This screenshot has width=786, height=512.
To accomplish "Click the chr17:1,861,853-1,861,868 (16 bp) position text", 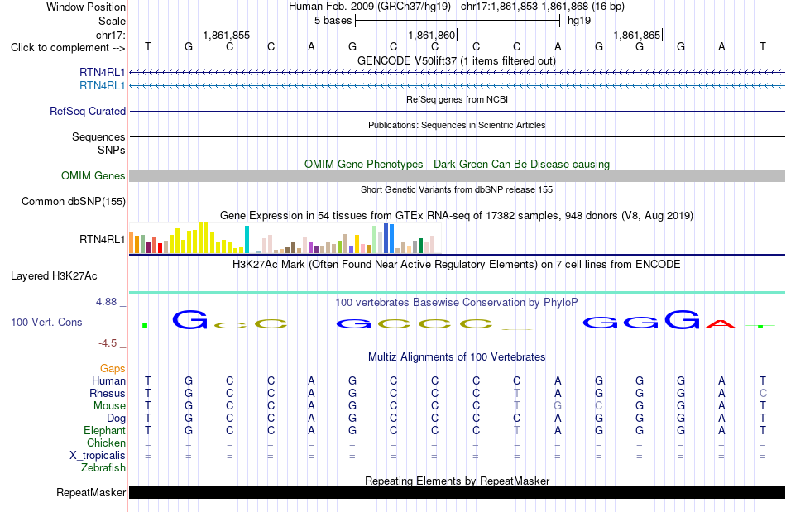I will [543, 7].
